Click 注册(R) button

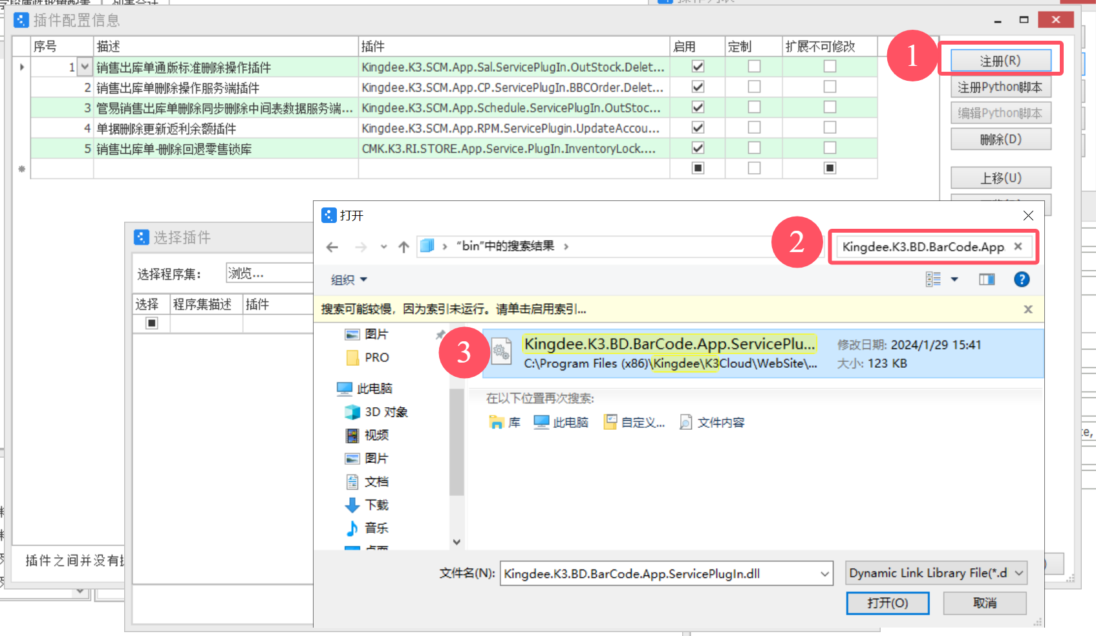click(1000, 61)
